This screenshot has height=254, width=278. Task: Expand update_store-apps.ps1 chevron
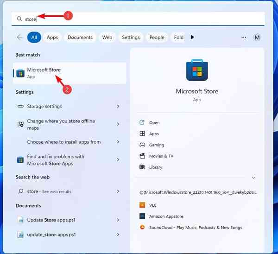118,235
